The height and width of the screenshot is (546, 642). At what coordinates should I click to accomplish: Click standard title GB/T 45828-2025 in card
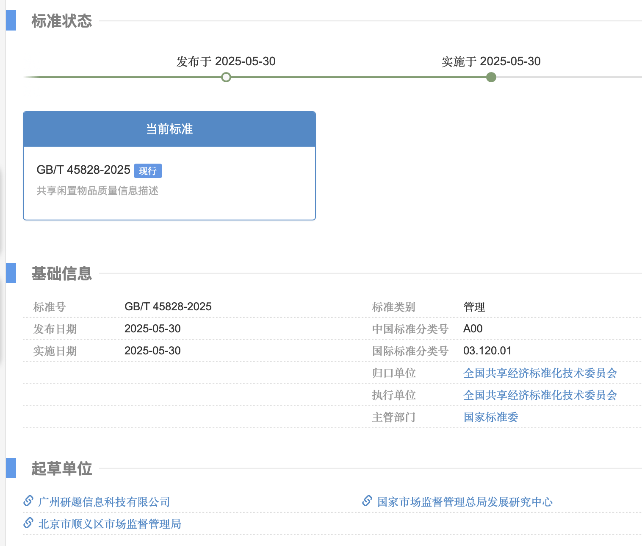83,170
